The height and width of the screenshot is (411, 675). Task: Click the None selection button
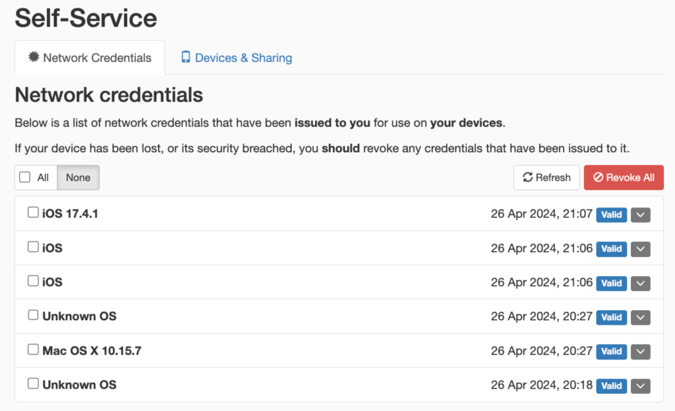pos(78,177)
